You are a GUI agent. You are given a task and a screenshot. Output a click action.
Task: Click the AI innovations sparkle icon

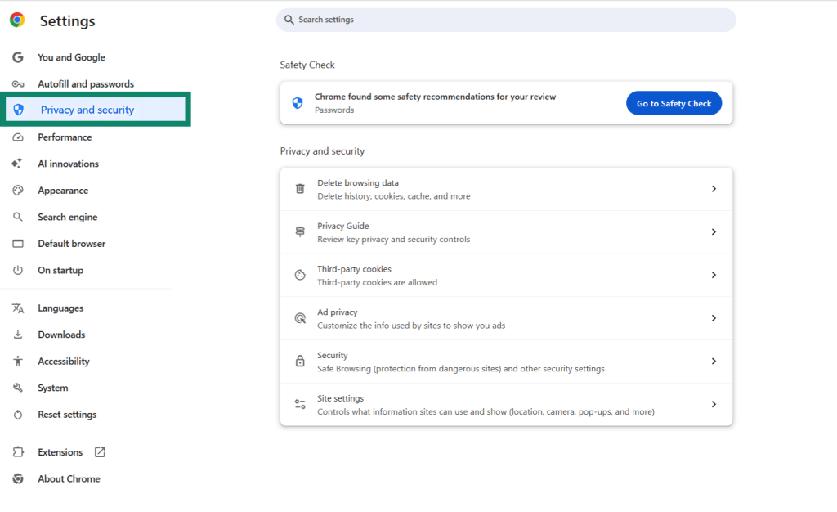[17, 164]
